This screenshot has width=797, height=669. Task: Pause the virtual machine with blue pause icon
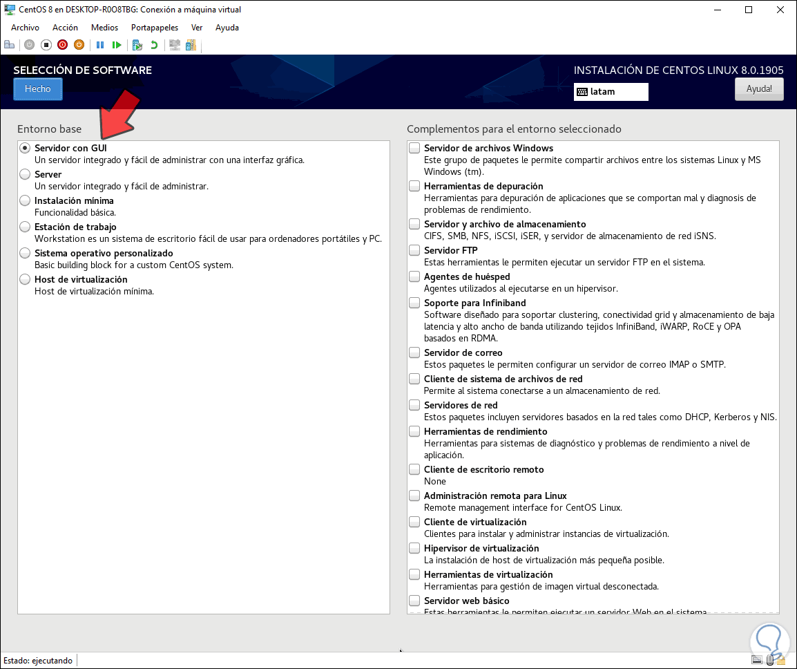100,46
